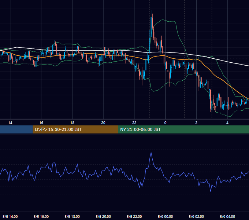Click the 5/5 18:00 date label
The width and height of the screenshot is (249, 220).
click(x=72, y=216)
